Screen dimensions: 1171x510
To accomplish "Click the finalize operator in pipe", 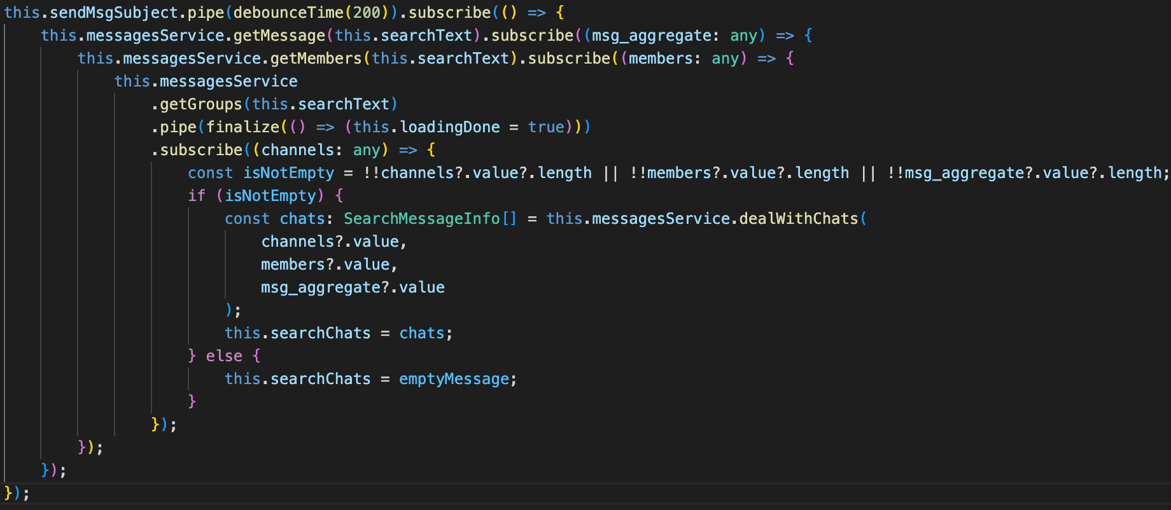I will click(242, 127).
